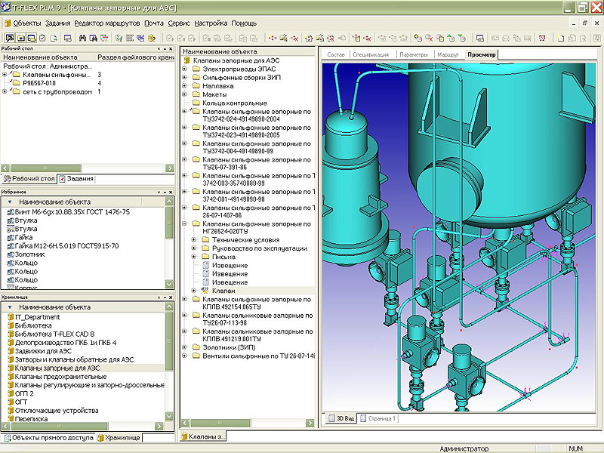Expand сеть с трубопроводом on the desktop tree
This screenshot has width=604, height=453.
[x=5, y=91]
